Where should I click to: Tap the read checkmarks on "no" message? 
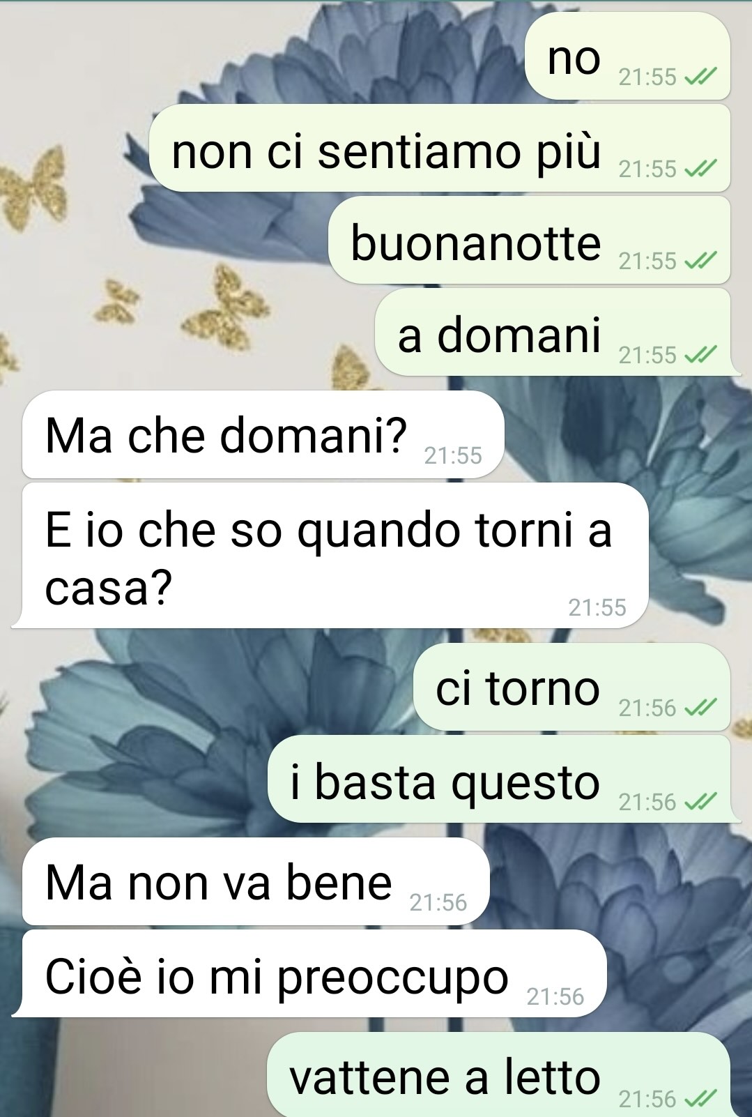(x=700, y=77)
